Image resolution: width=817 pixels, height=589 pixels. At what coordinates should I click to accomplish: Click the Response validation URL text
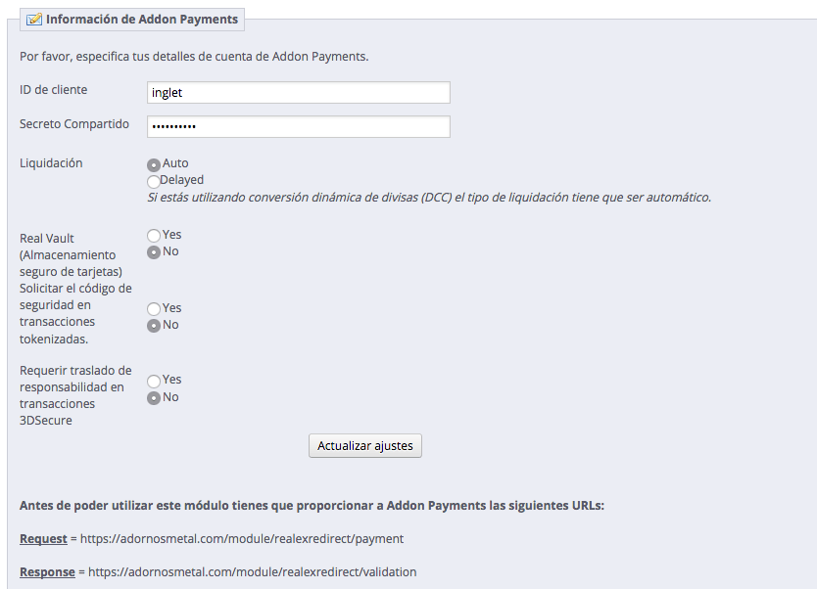pos(252,572)
